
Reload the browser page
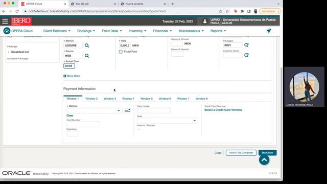[x=17, y=11]
